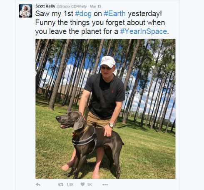Click the words 'Saw my 1st' in the tweet
Screen dimensions: 204x190
tap(54, 14)
